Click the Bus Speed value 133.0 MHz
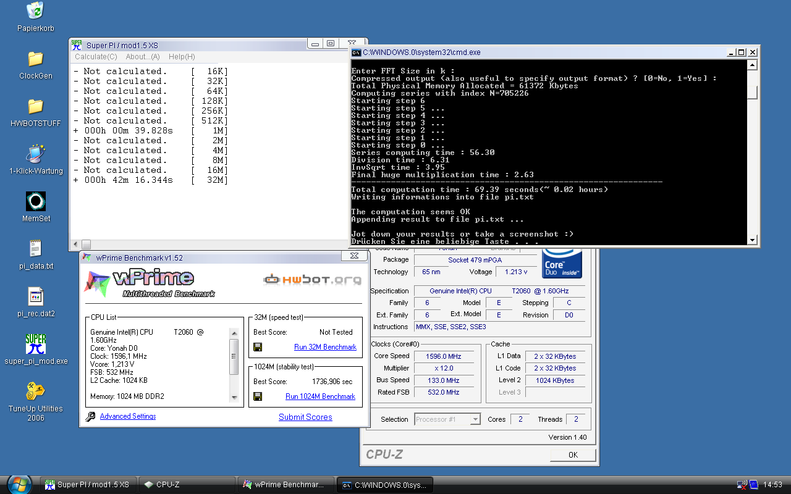This screenshot has width=791, height=494. click(x=443, y=380)
